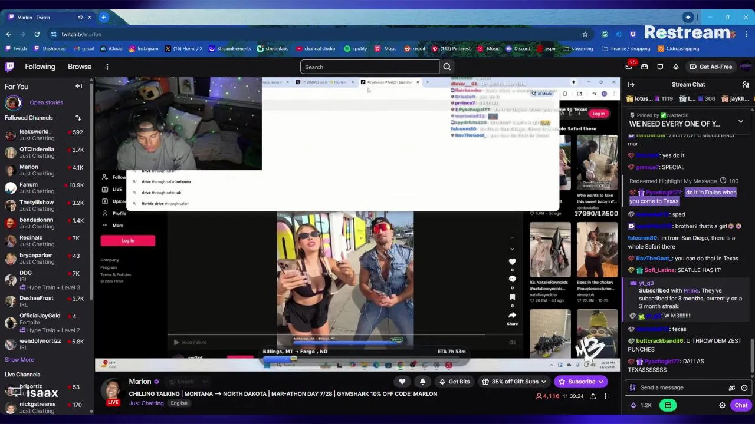The height and width of the screenshot is (424, 755).
Task: Open bendadonnn channel in sidebar
Action: (46, 223)
